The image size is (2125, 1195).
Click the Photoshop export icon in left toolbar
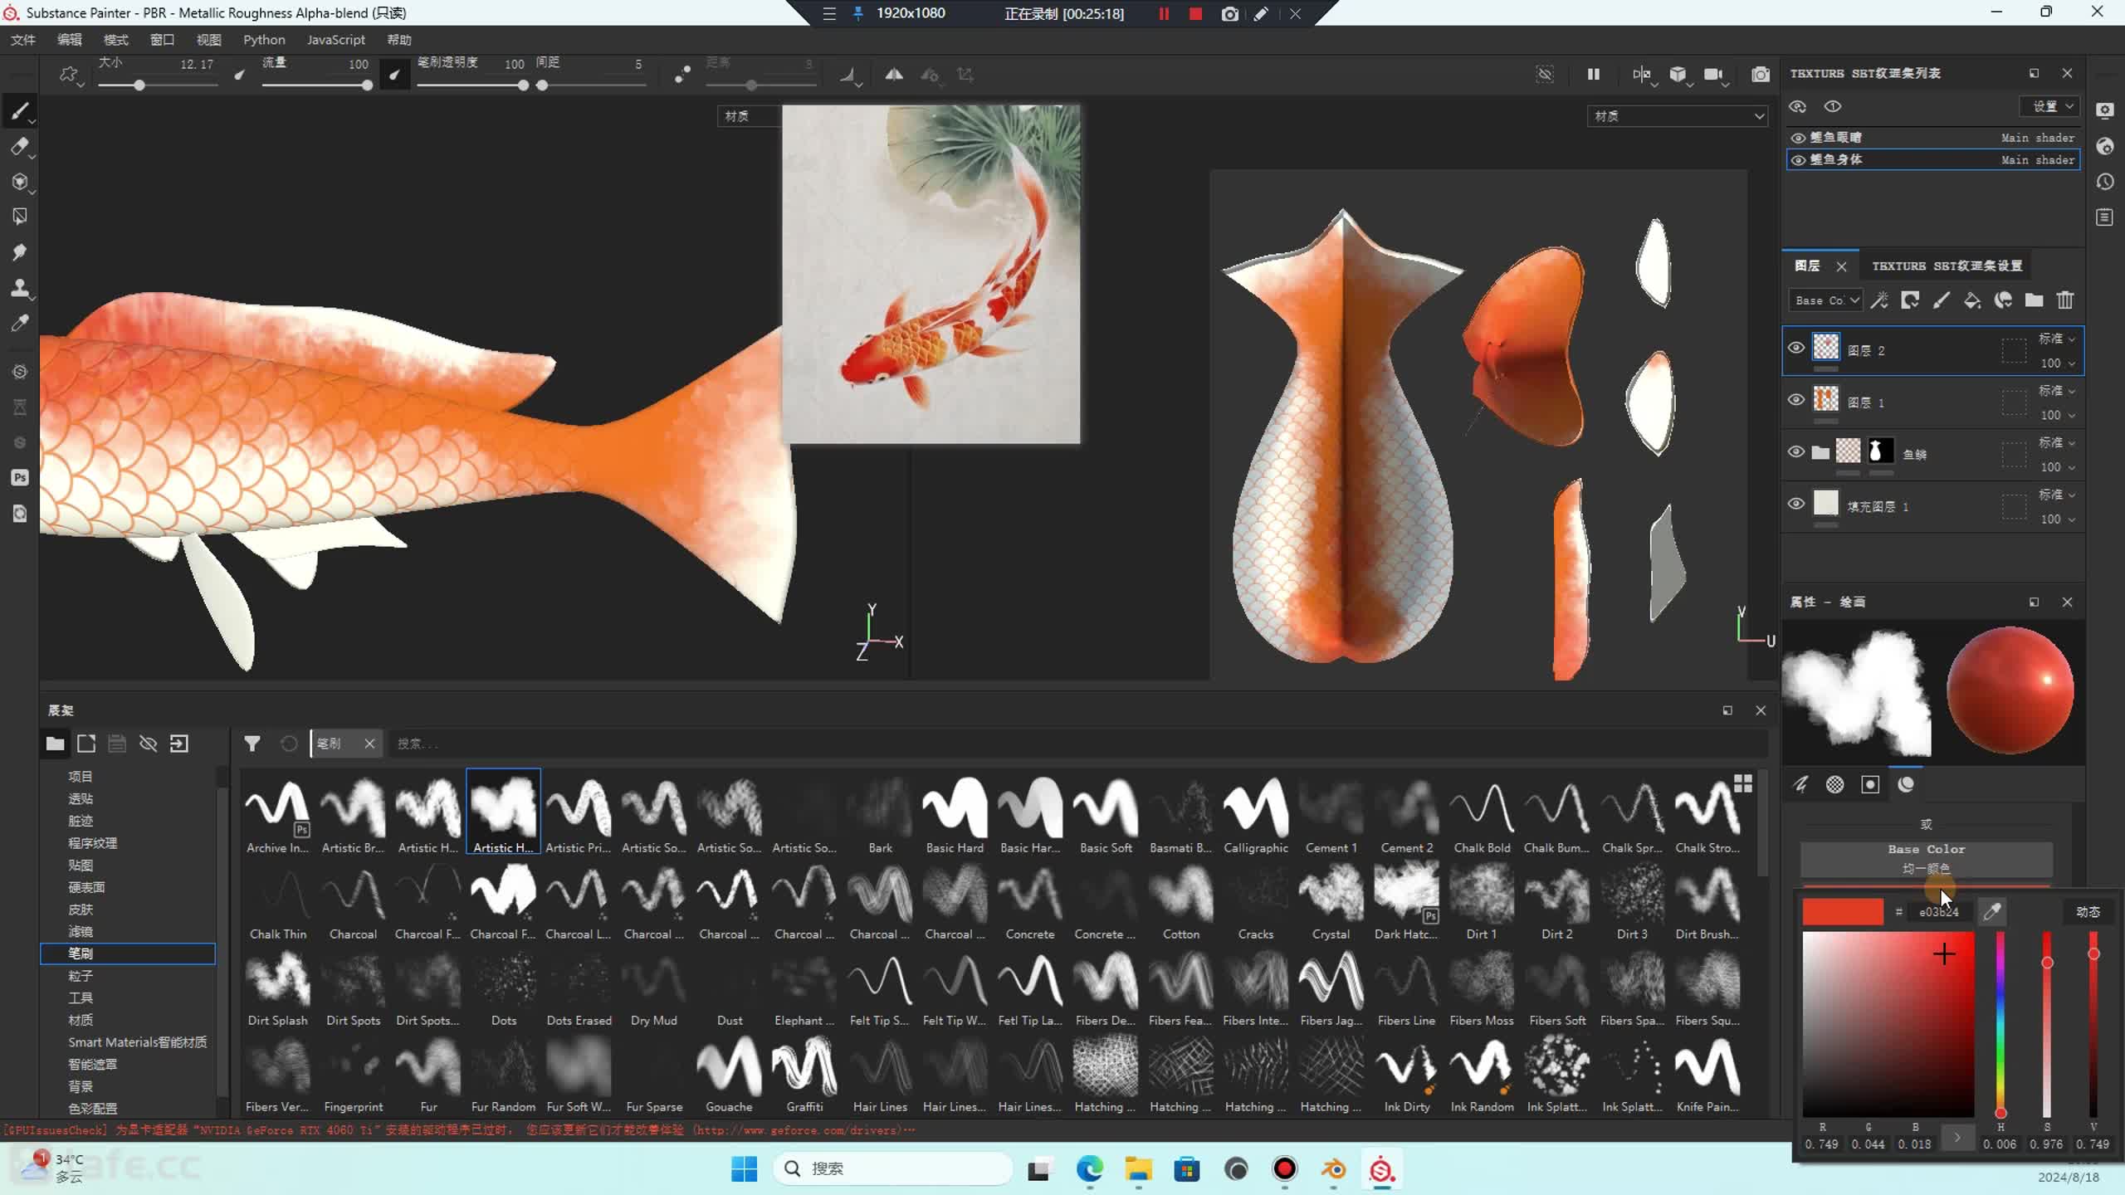pyautogui.click(x=20, y=477)
